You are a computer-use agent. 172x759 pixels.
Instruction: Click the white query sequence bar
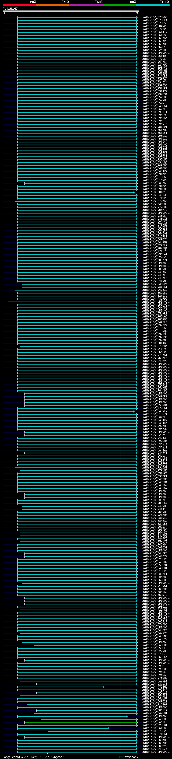click(71, 11)
